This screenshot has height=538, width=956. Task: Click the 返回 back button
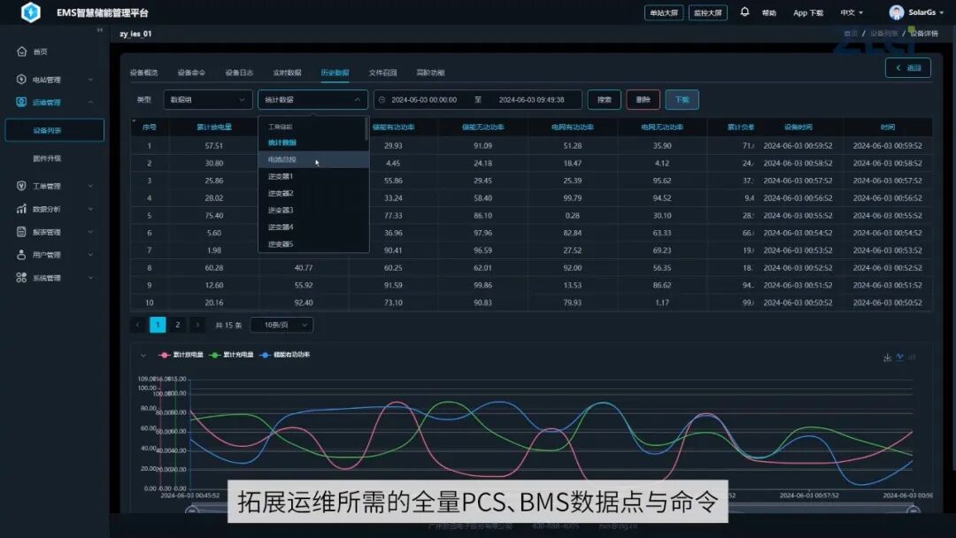908,67
